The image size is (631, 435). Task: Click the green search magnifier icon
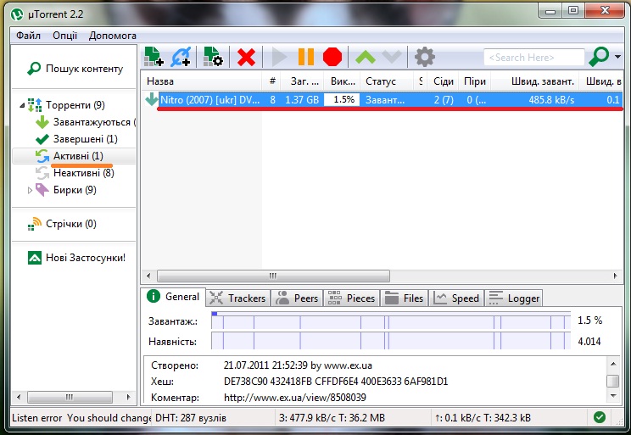click(599, 57)
